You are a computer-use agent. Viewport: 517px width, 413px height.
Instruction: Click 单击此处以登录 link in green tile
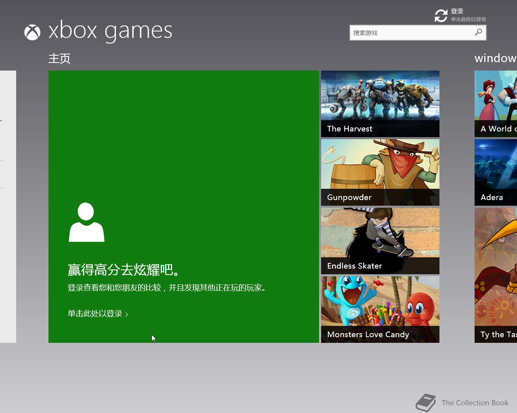coord(95,313)
